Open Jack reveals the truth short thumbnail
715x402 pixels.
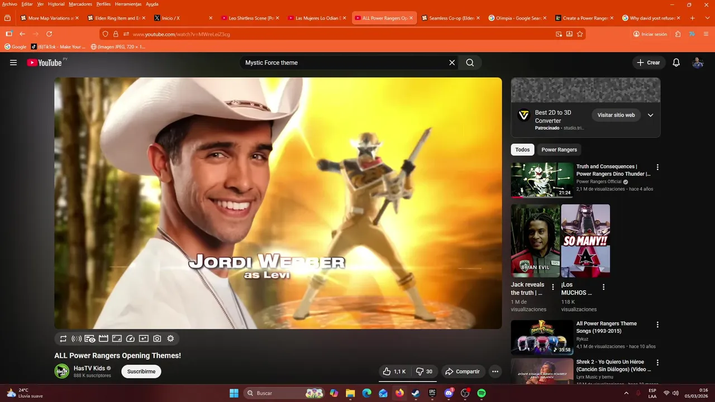(535, 241)
